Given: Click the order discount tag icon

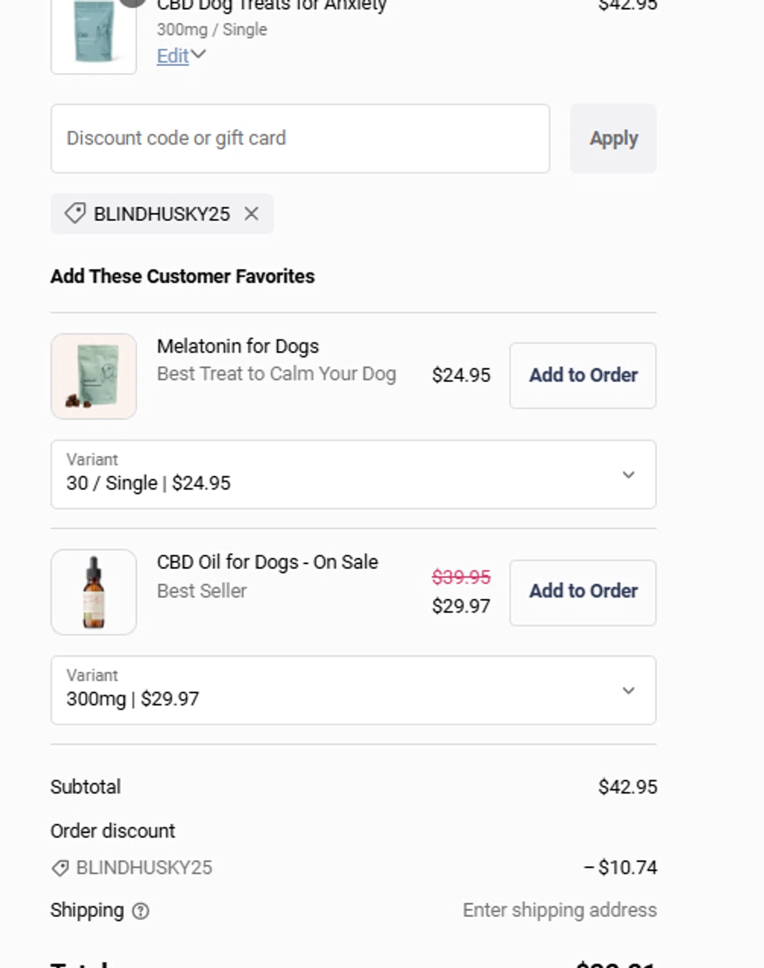Looking at the screenshot, I should pyautogui.click(x=60, y=868).
